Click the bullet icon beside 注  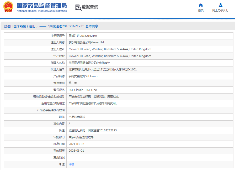point(60,164)
